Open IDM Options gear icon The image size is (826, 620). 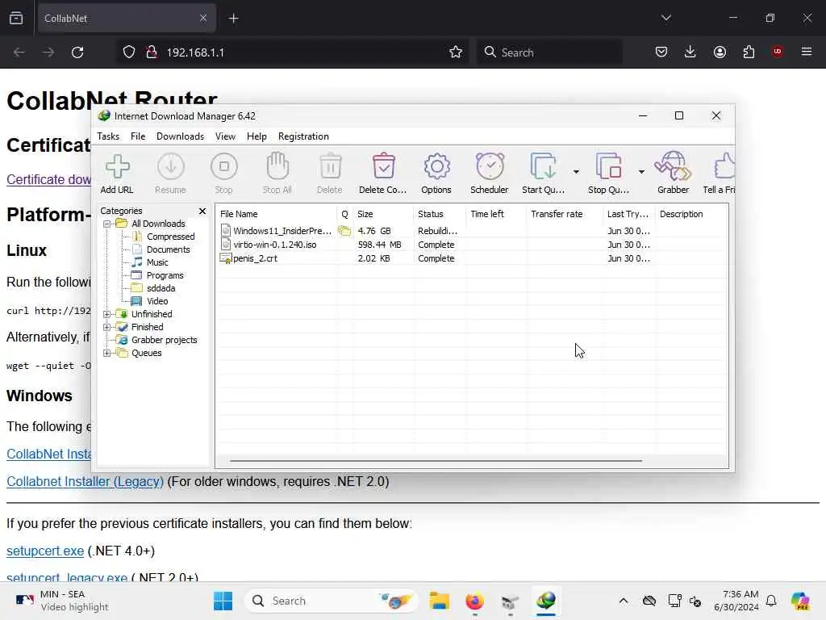436,173
